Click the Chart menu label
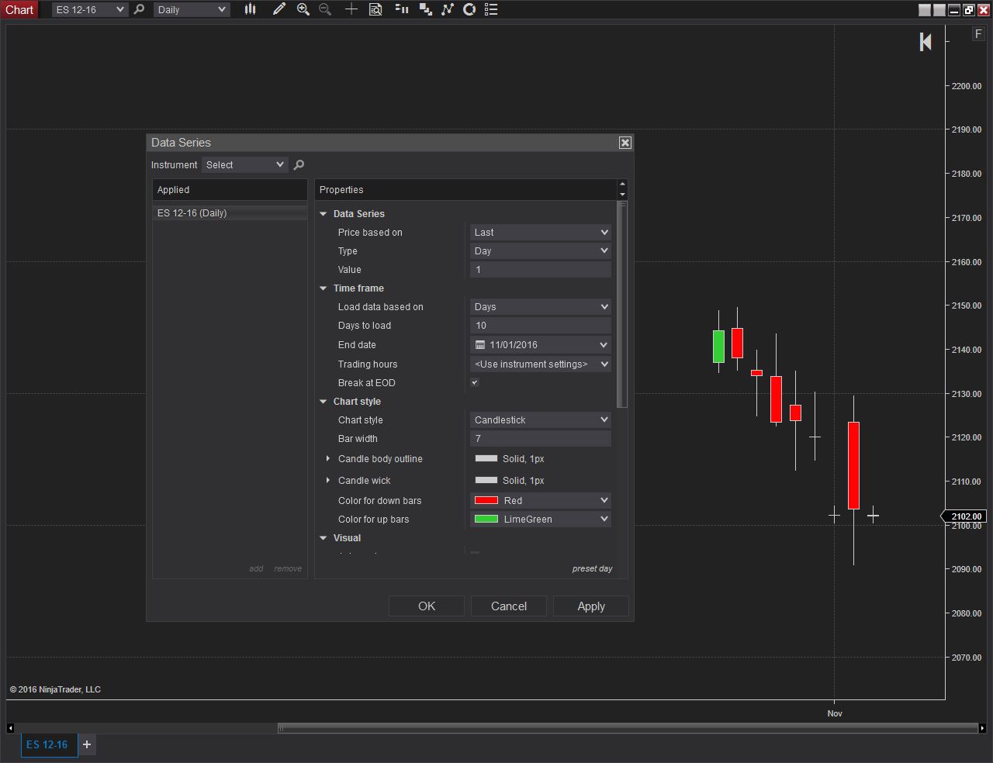The image size is (993, 763). (19, 9)
